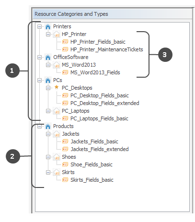Click the house icon next to Printers

tap(48, 26)
